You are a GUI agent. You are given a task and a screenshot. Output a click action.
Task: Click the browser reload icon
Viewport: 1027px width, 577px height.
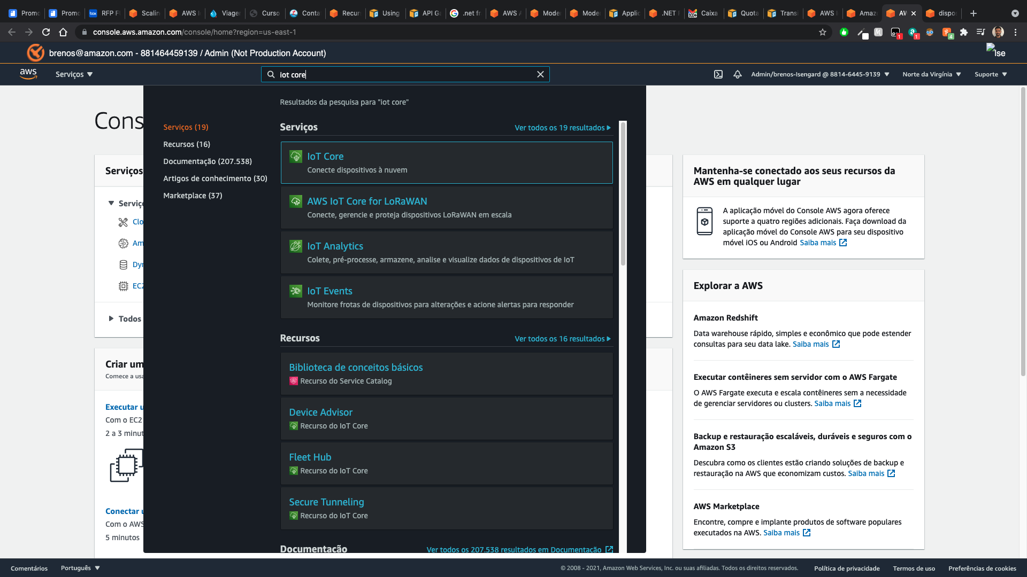pyautogui.click(x=46, y=32)
